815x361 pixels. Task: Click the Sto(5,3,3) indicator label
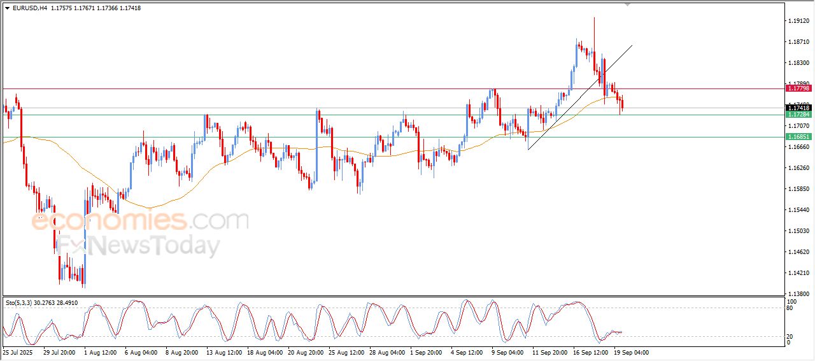[20, 303]
